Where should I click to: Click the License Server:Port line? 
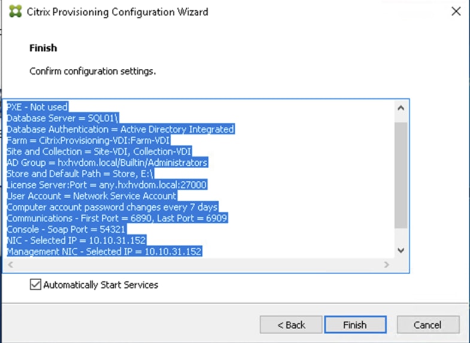click(x=107, y=184)
